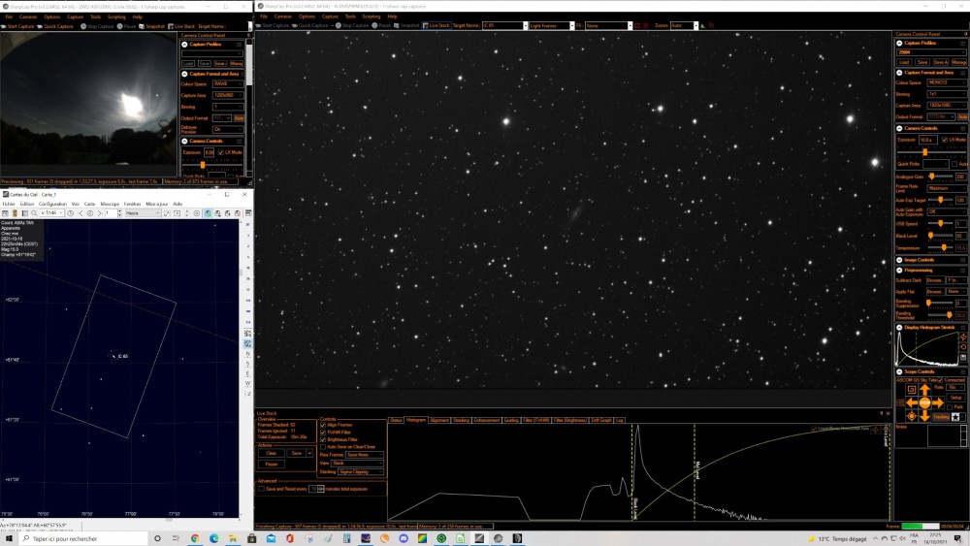Open Colour Space MONO12 dropdown
Image resolution: width=970 pixels, height=546 pixels.
[x=947, y=82]
